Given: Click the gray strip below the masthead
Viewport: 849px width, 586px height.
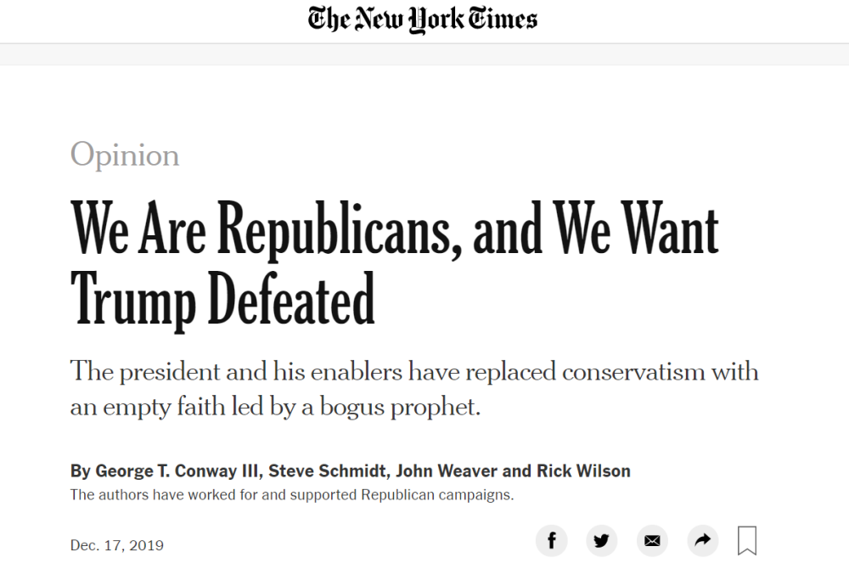Looking at the screenshot, I should tap(424, 54).
